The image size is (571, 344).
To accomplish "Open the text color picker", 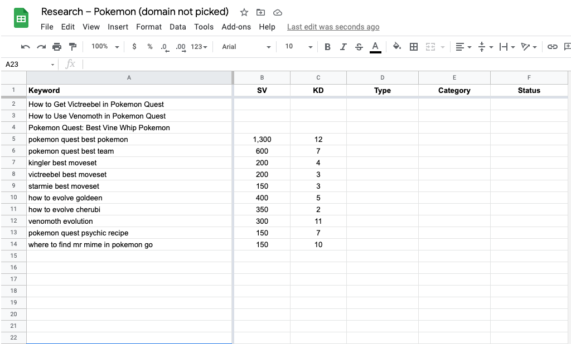I will [375, 47].
